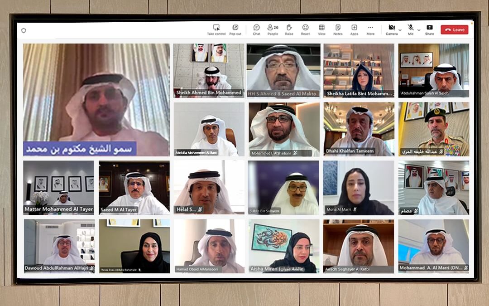Click the shield security icon at top left
The width and height of the screenshot is (489, 306).
[x=24, y=30]
